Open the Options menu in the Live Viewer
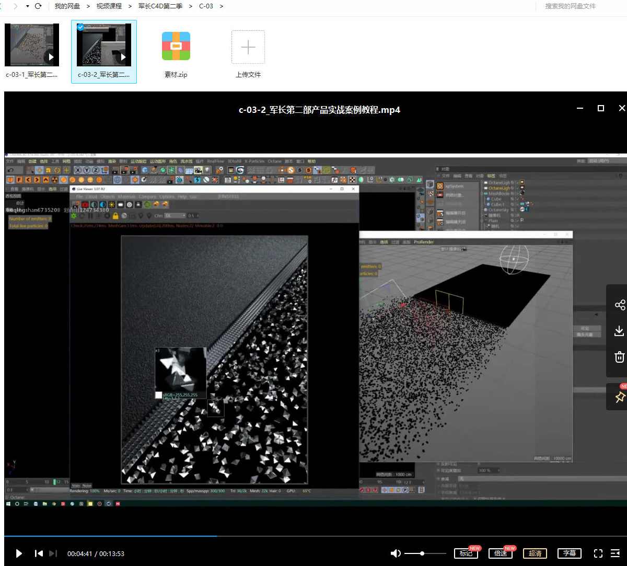627x566 pixels. point(166,198)
